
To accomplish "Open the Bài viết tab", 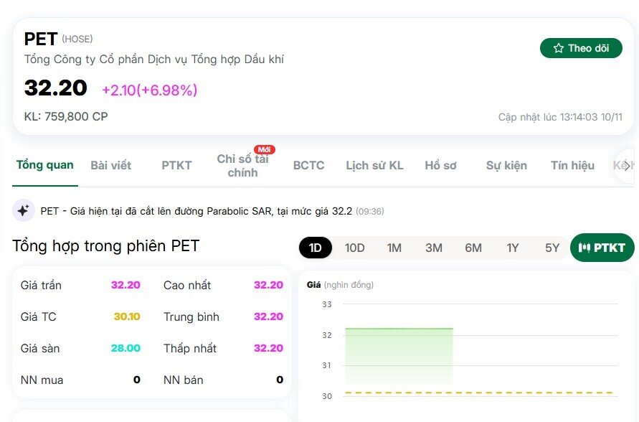I will (x=110, y=165).
